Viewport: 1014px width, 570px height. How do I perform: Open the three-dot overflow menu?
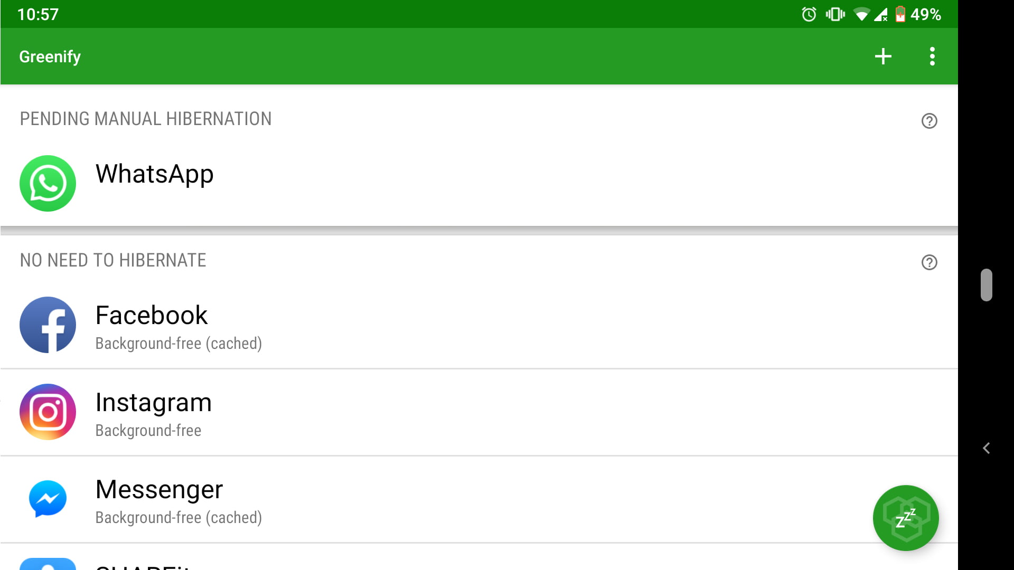click(932, 56)
